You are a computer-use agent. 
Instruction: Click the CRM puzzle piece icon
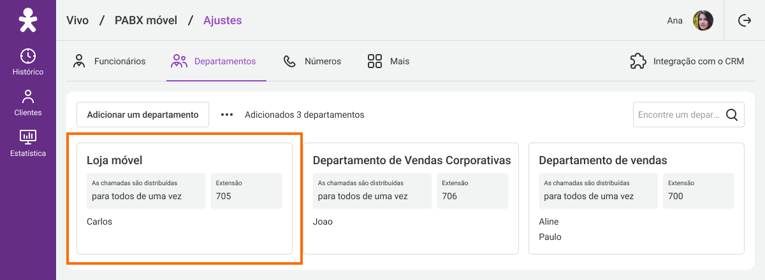pyautogui.click(x=638, y=61)
